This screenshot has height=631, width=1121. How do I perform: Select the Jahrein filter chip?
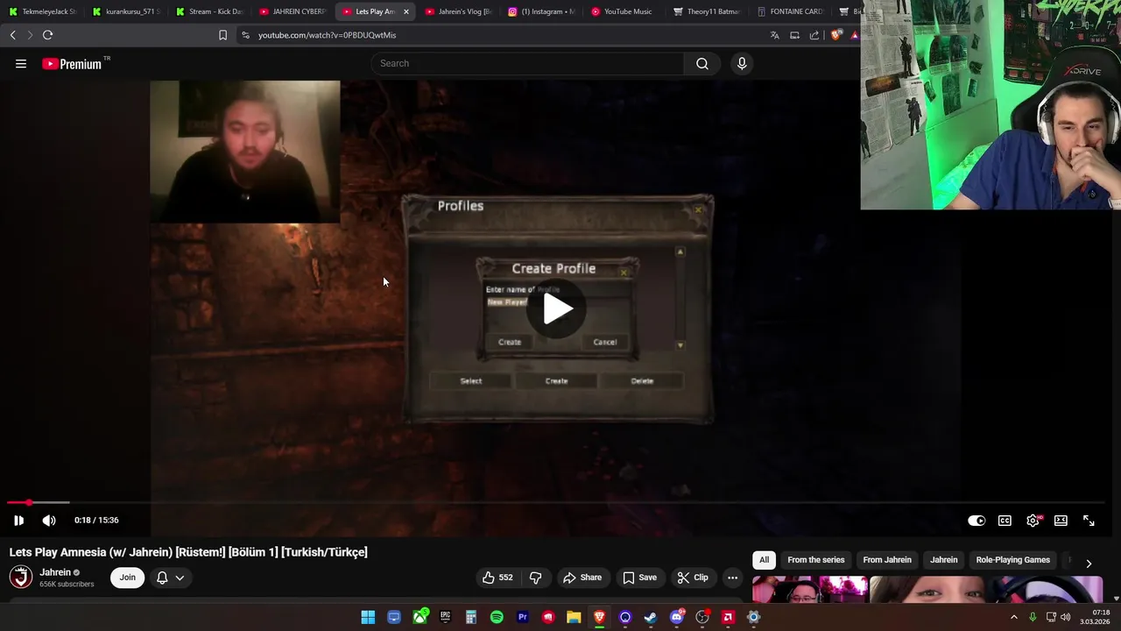click(943, 560)
